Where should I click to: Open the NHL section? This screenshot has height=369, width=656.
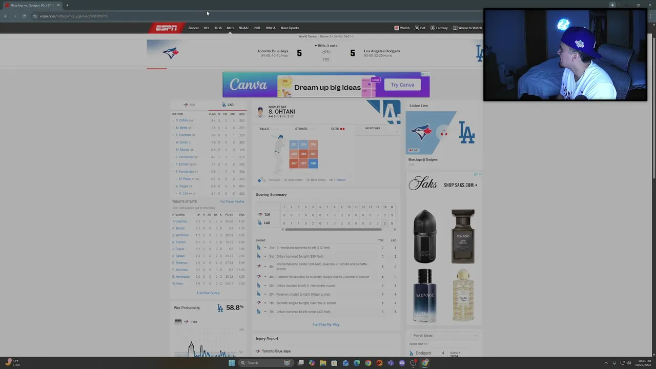click(x=257, y=28)
